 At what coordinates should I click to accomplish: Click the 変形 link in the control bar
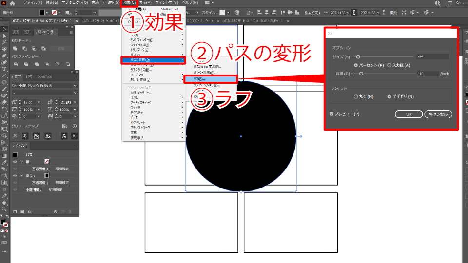(x=393, y=13)
